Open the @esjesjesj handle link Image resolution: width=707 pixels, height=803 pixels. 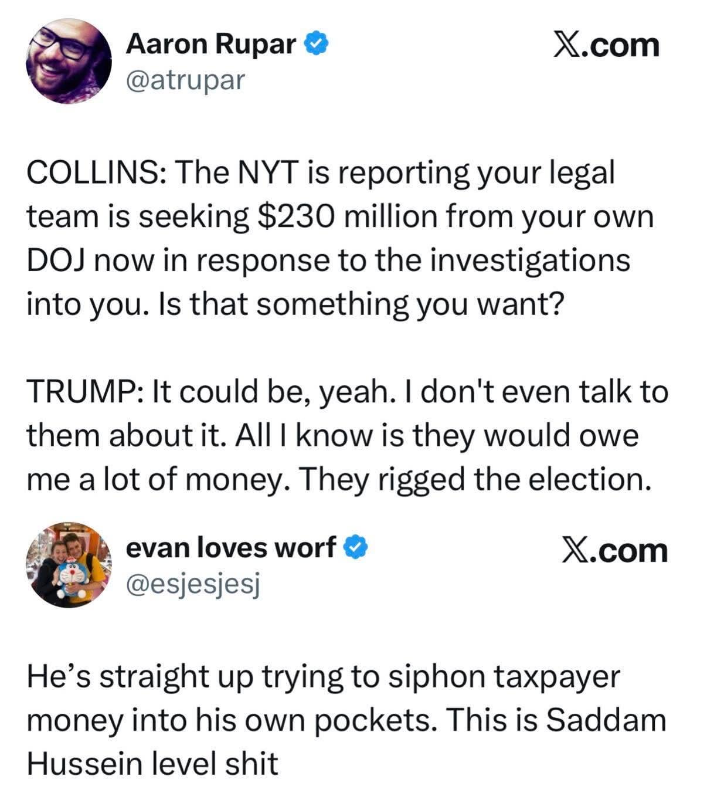click(x=193, y=583)
